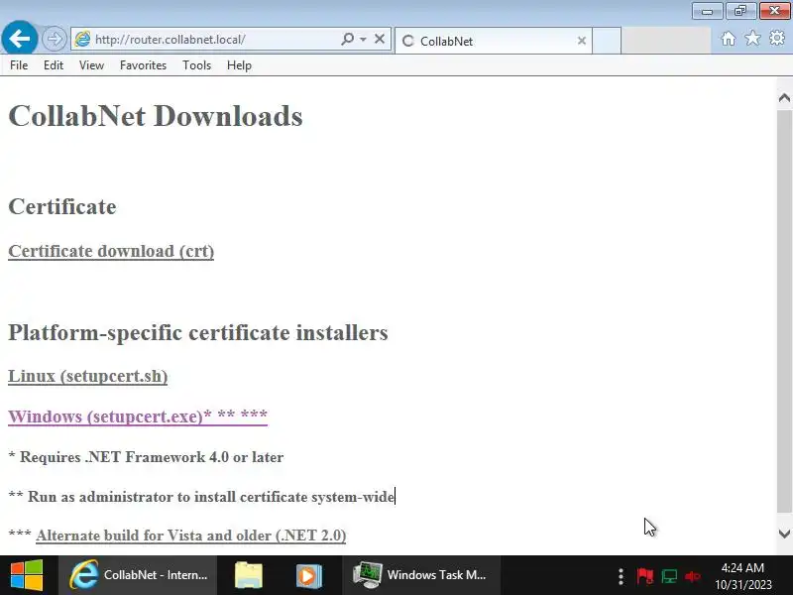Click the muted volume speaker tray icon
The width and height of the screenshot is (793, 595).
[x=692, y=576]
